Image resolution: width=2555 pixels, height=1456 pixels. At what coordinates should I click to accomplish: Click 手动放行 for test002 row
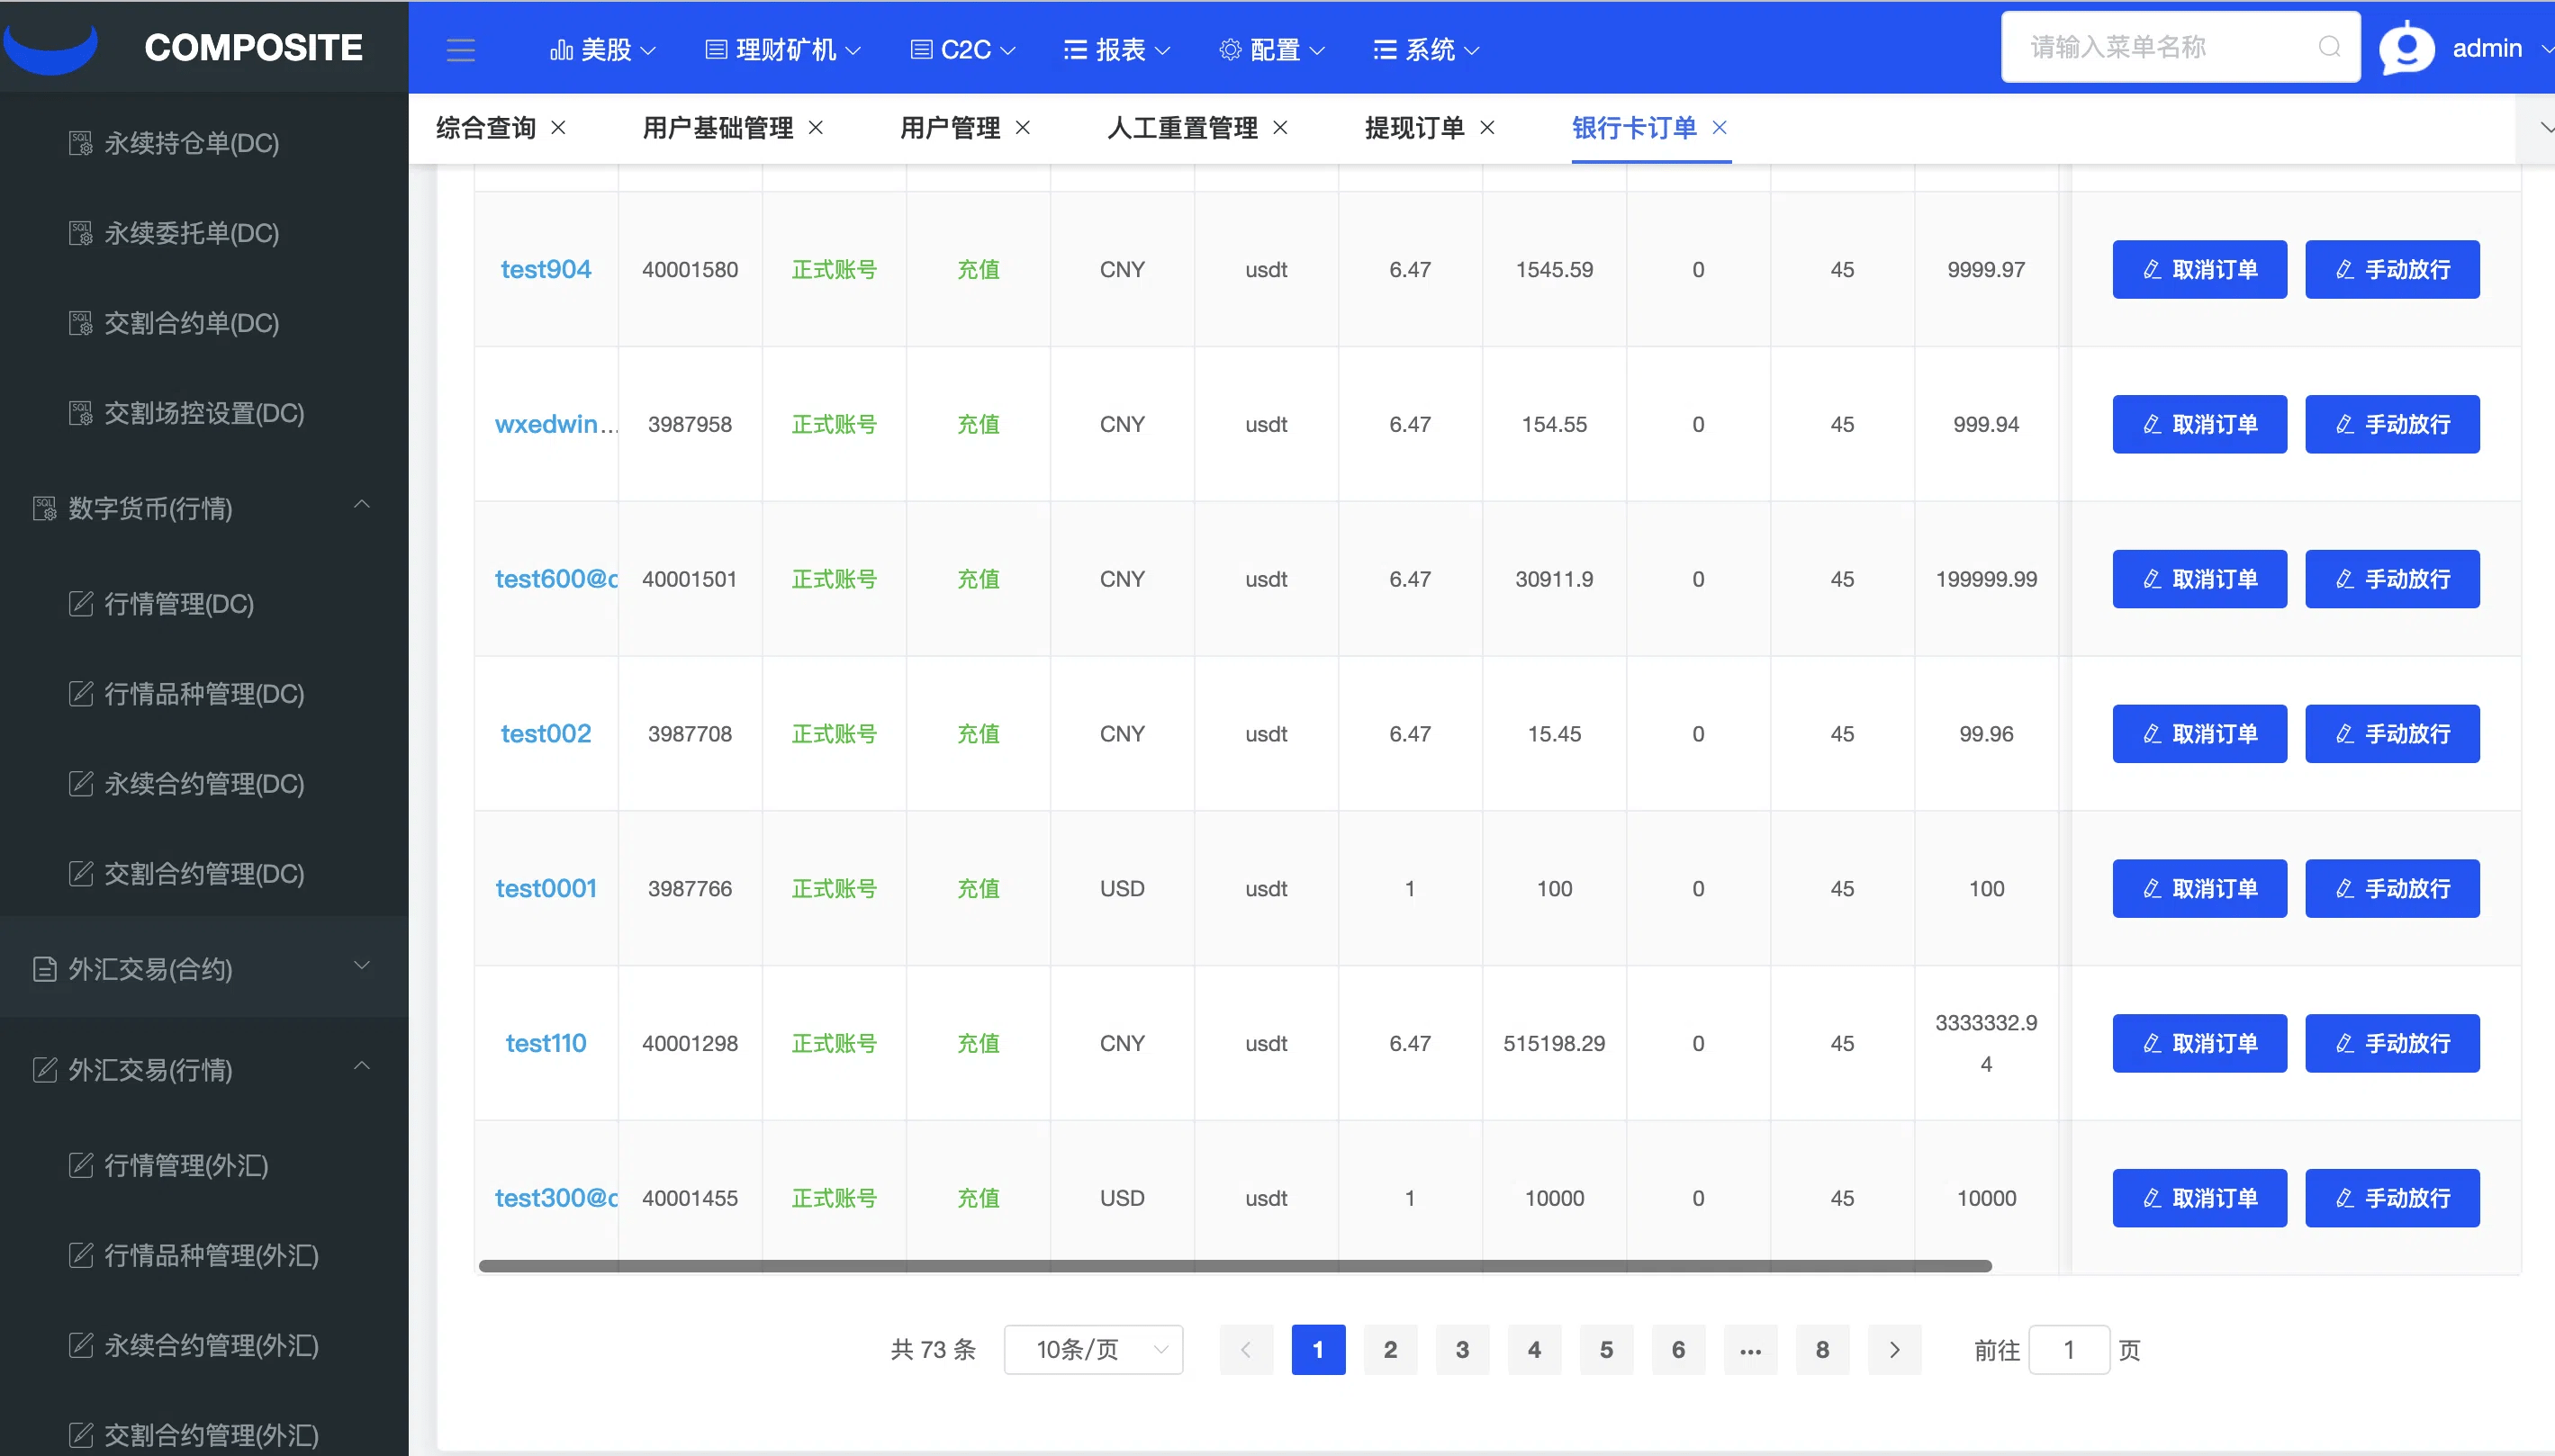pos(2392,733)
